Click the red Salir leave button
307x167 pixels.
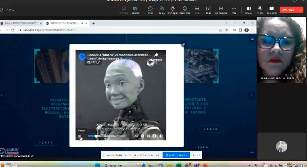tap(289, 10)
